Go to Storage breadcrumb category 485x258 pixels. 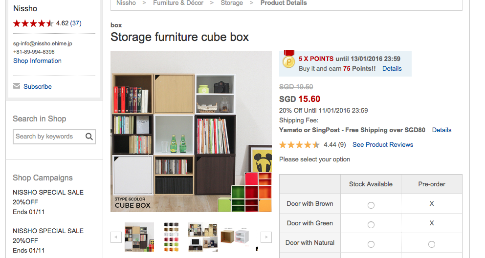coord(232,3)
